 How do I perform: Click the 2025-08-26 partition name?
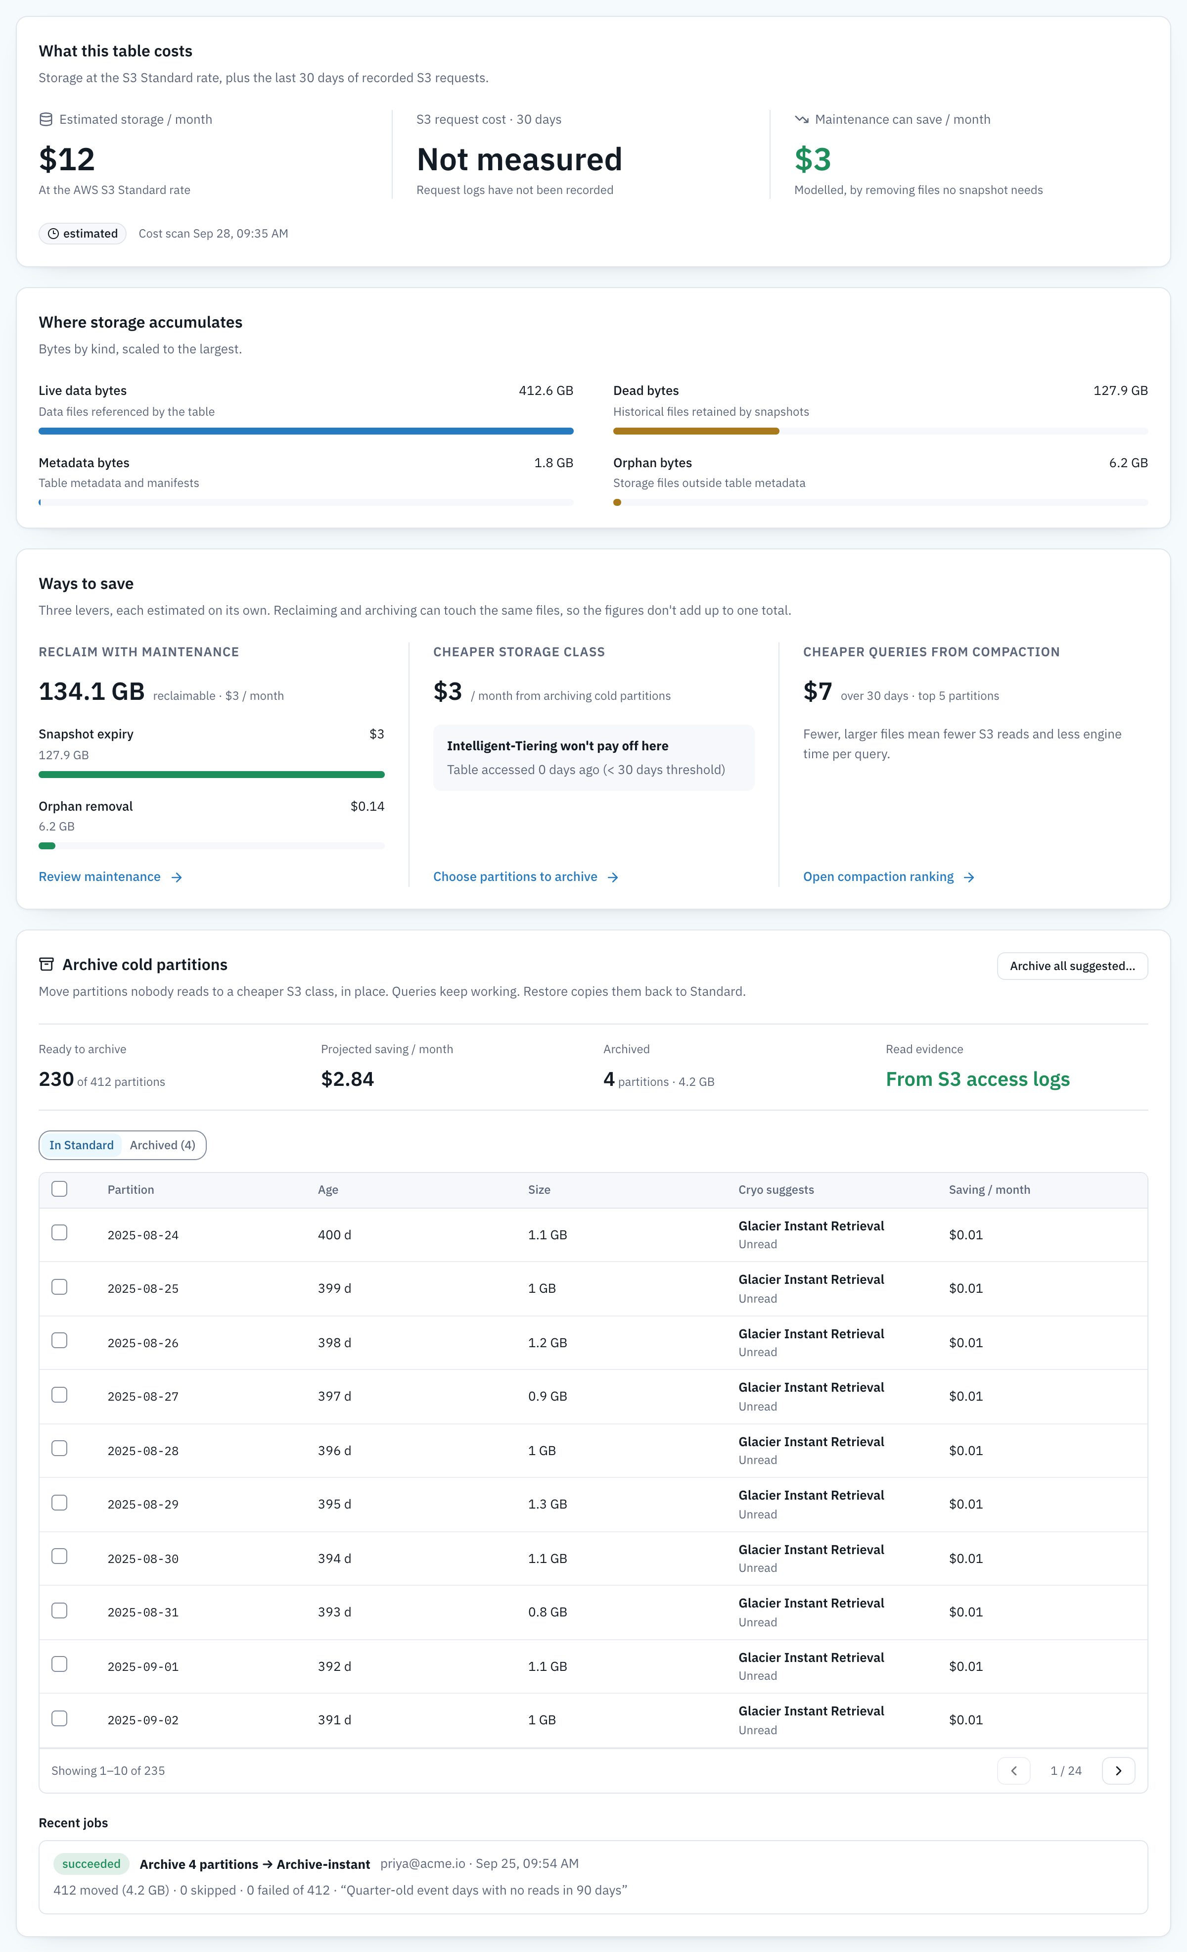tap(143, 1343)
